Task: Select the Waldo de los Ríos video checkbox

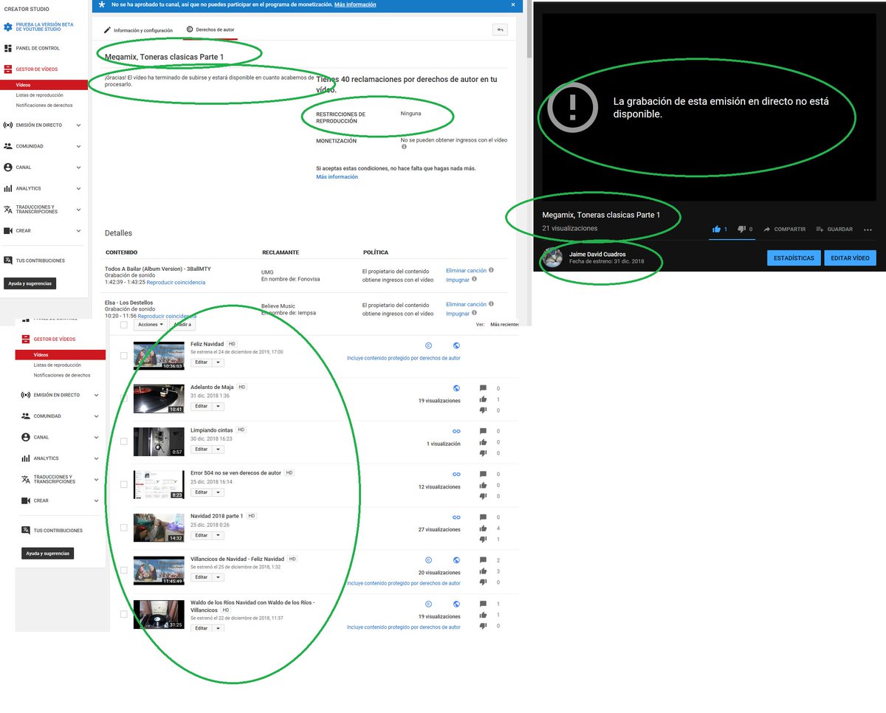Action: pyautogui.click(x=123, y=613)
